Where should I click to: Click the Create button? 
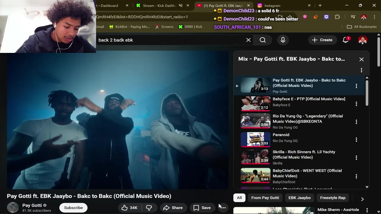(322, 40)
